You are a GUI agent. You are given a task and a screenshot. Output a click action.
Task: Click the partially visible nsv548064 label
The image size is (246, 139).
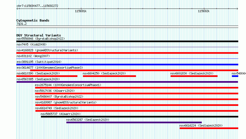[239, 73]
